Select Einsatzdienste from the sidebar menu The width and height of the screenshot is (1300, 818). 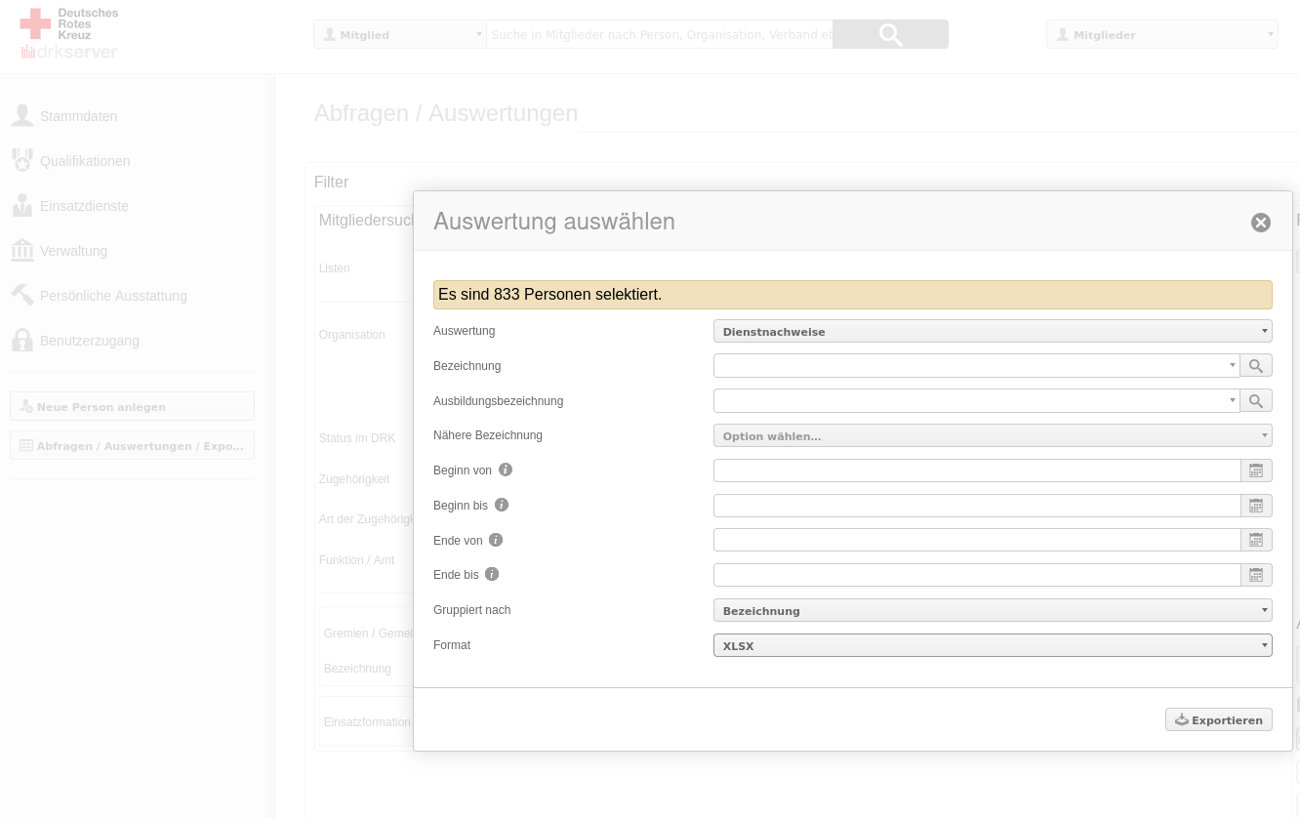click(84, 206)
